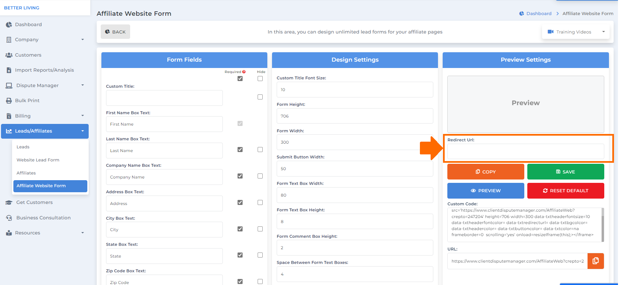Viewport: 623px width, 285px height.
Task: Click the orange copy URL icon button
Action: click(x=596, y=261)
